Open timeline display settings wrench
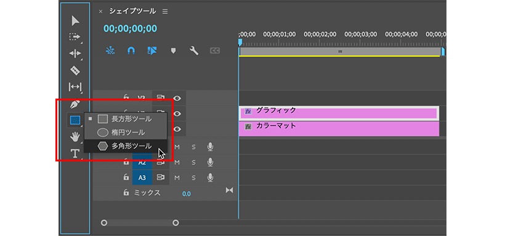This screenshot has width=505, height=236. click(193, 51)
